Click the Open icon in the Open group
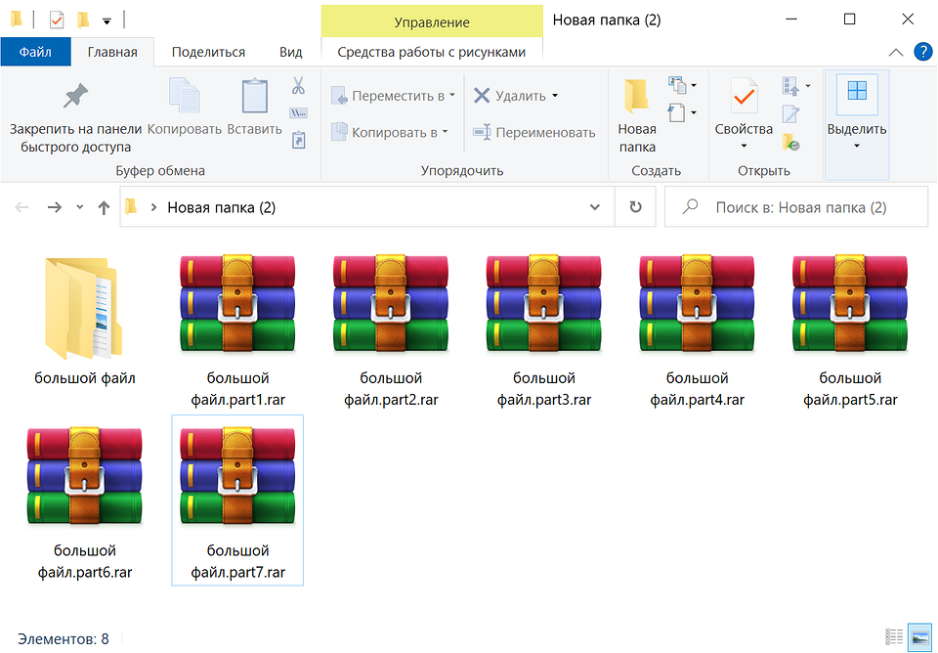The width and height of the screenshot is (938, 653). pyautogui.click(x=790, y=86)
